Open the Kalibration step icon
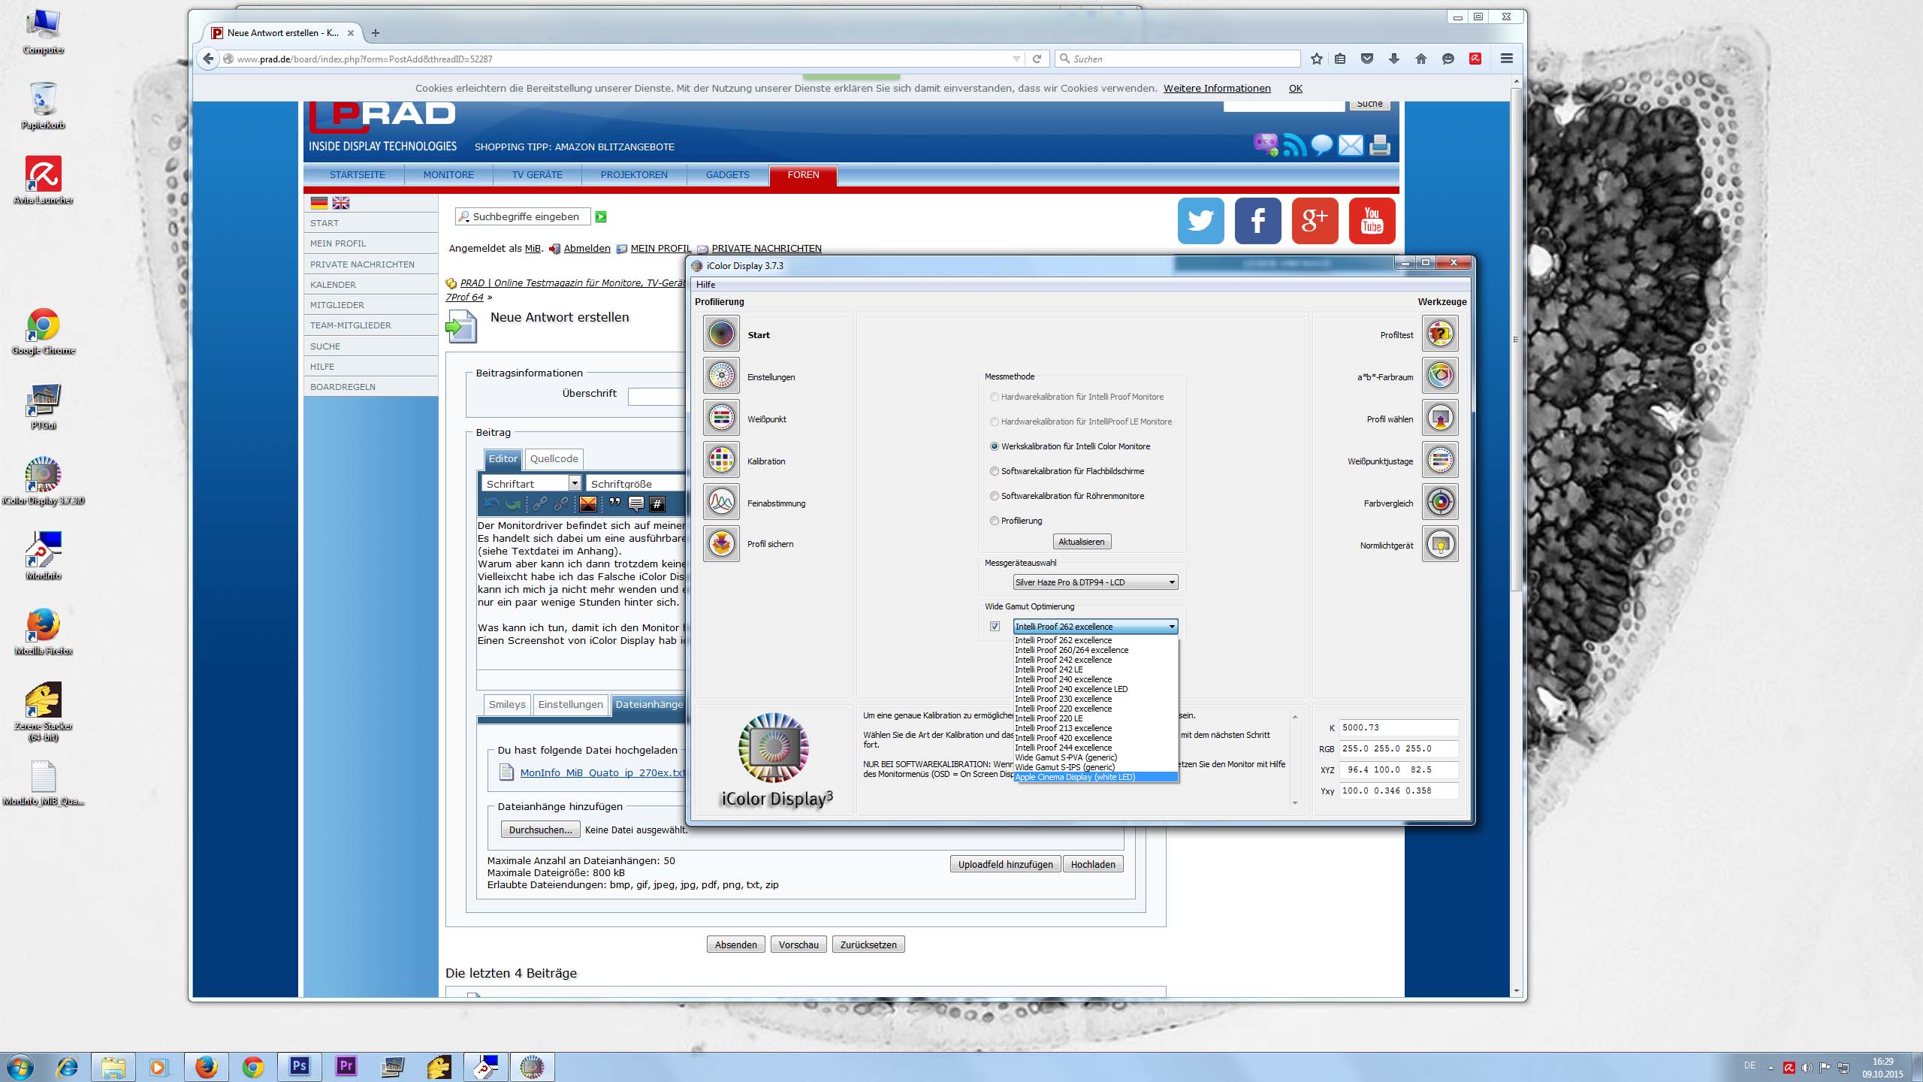 (721, 460)
